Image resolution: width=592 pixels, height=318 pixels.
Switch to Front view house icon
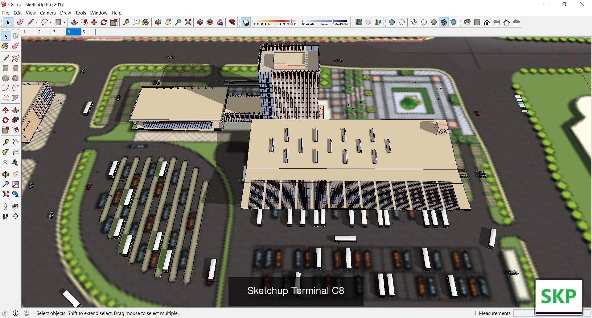pos(487,22)
